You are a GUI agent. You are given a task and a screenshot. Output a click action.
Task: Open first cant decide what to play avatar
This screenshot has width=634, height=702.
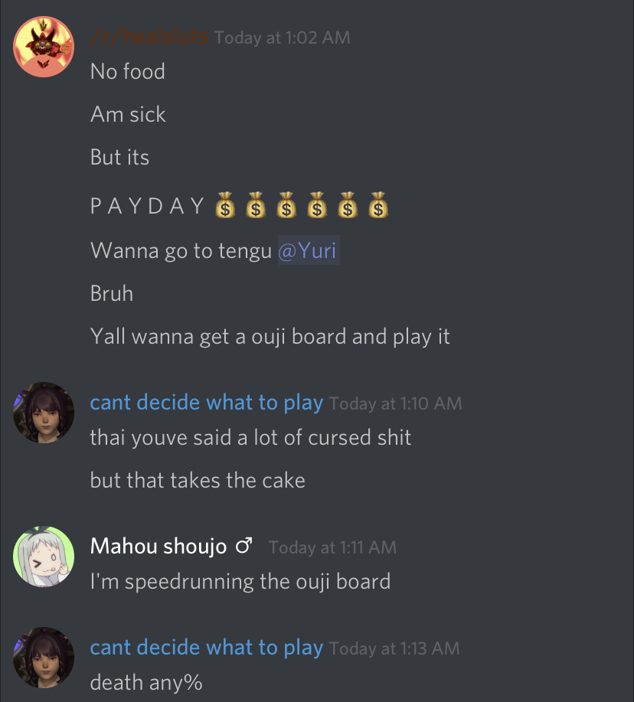click(44, 413)
